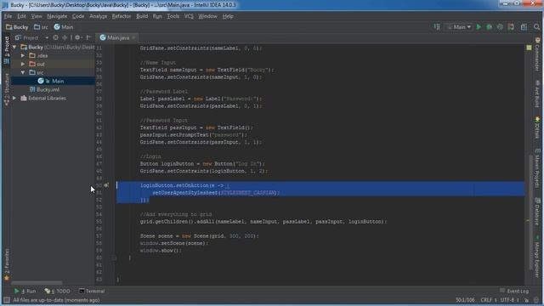Open the TODO tool window button

(x=57, y=291)
